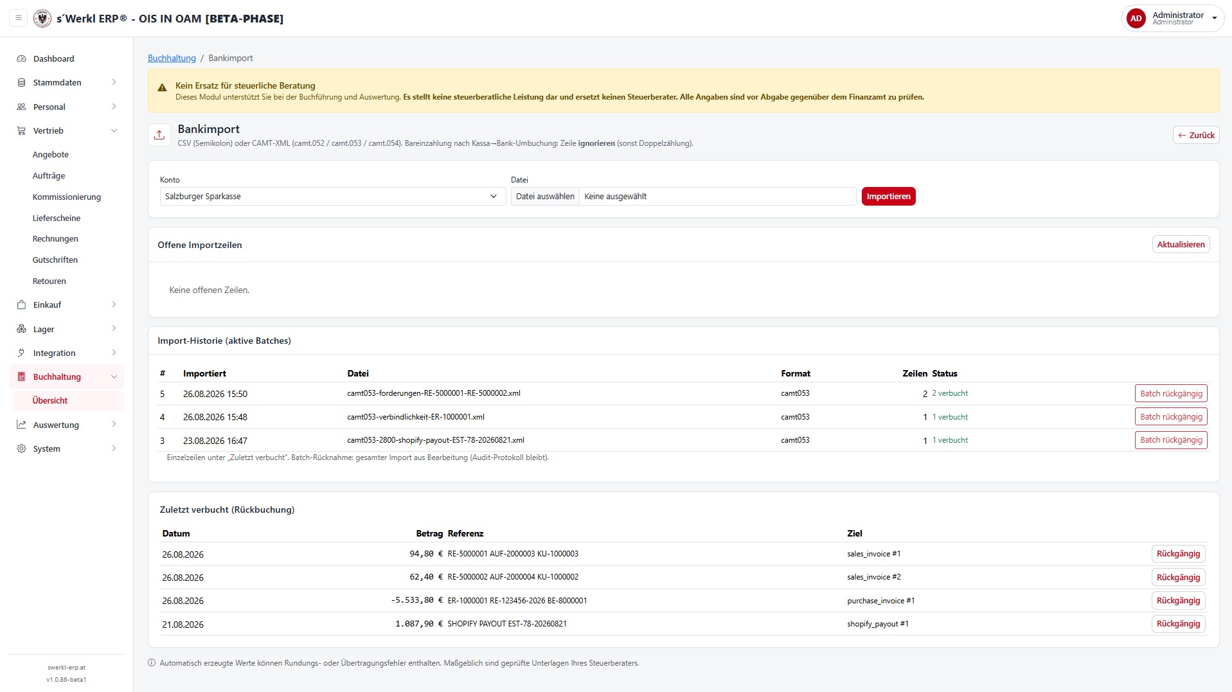Viewport: 1232px width, 692px height.
Task: Expand the Personal menu chevron
Action: tap(114, 107)
